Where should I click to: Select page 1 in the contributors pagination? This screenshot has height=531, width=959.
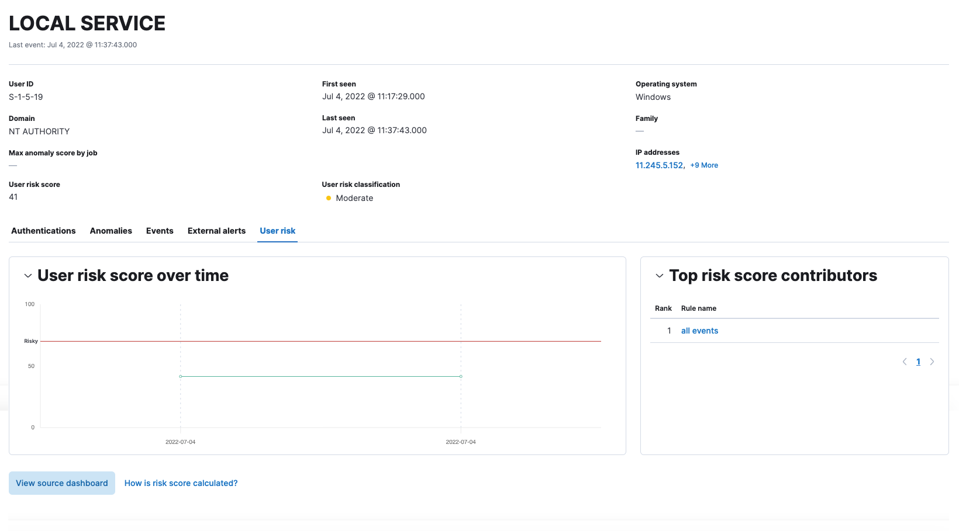pos(918,361)
